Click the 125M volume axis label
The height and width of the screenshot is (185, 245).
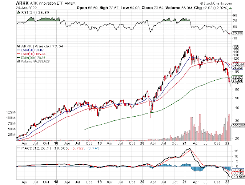pos(11,112)
